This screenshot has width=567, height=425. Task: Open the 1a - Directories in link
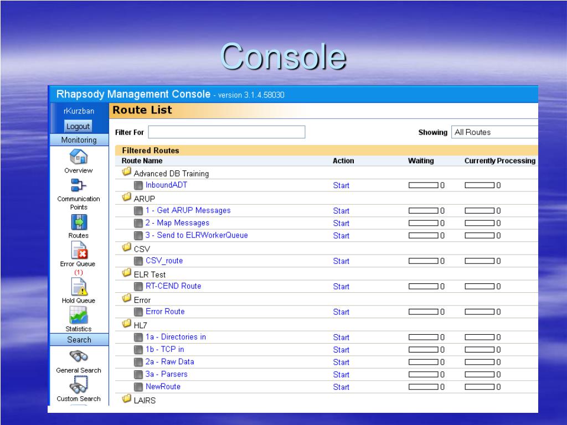(176, 337)
